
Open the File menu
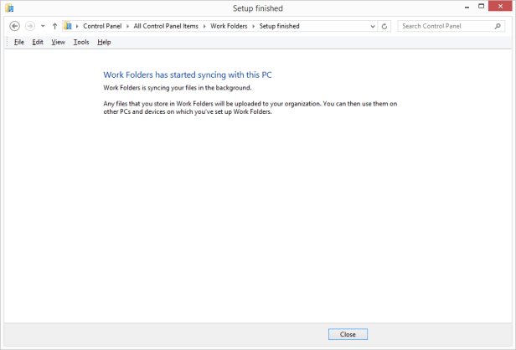pyautogui.click(x=18, y=42)
